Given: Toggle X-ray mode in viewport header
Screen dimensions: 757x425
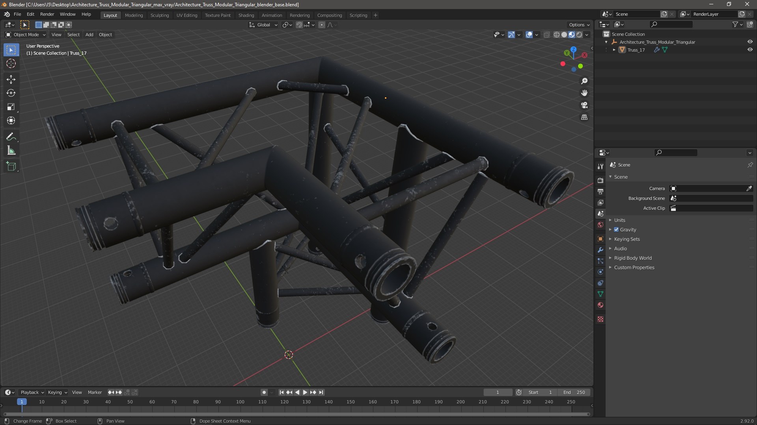Looking at the screenshot, I should click(x=546, y=35).
